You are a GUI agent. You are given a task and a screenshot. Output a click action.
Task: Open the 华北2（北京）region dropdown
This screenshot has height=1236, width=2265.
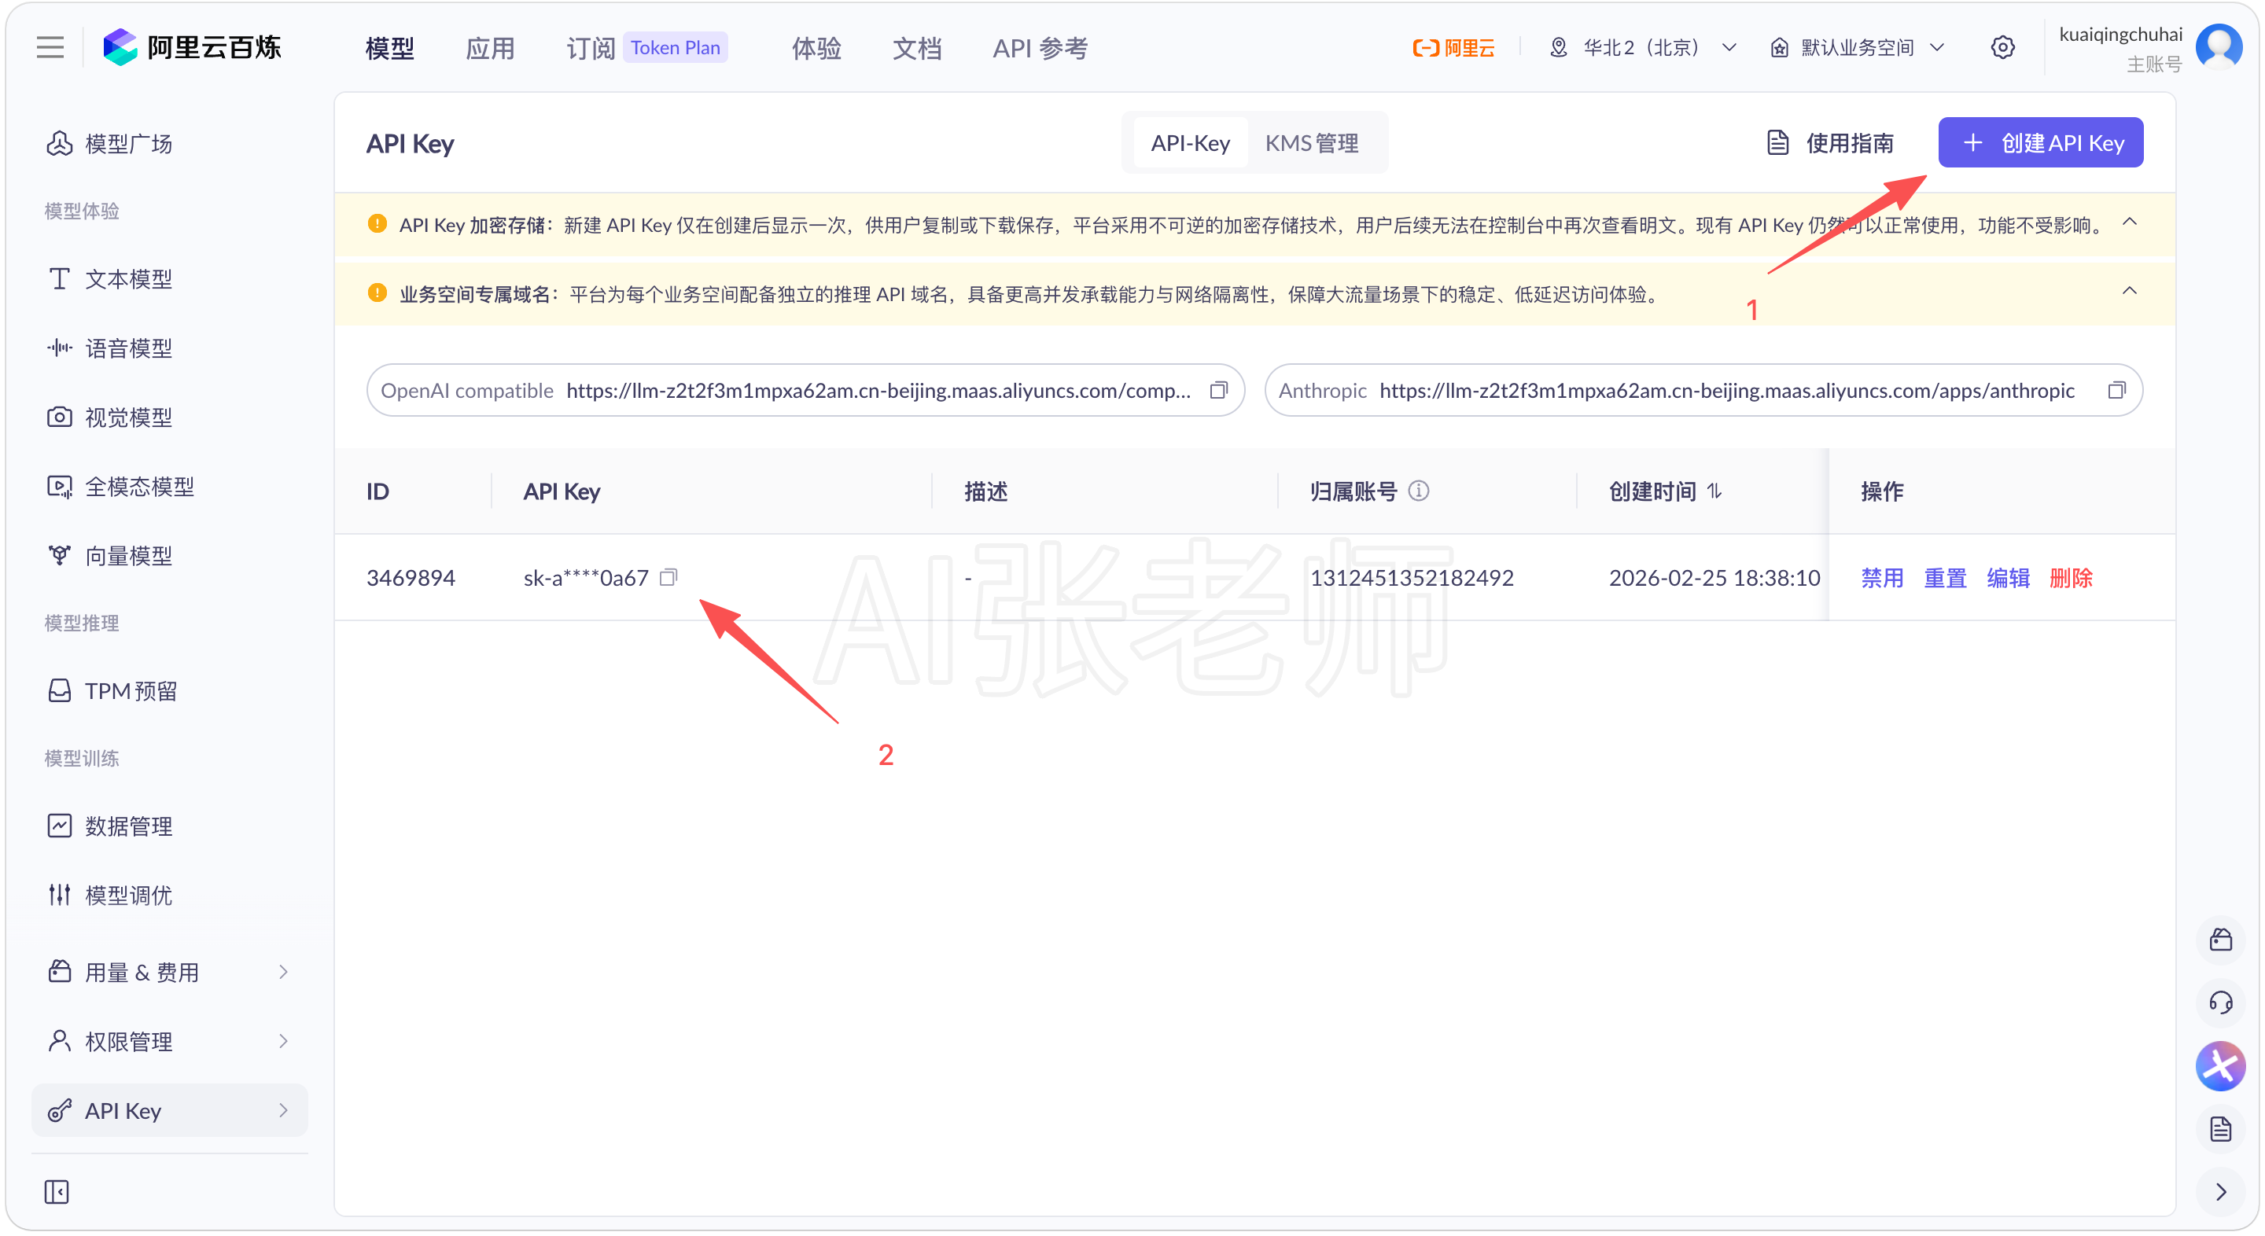click(x=1642, y=47)
